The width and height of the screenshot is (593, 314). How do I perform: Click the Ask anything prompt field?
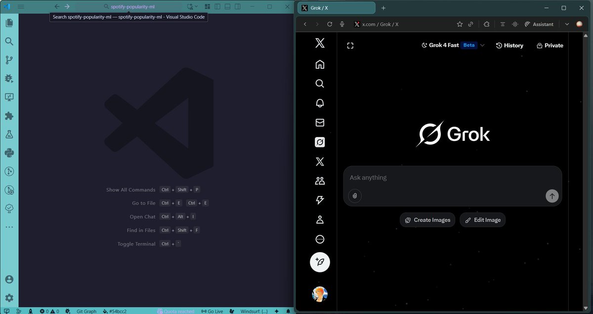click(x=453, y=178)
